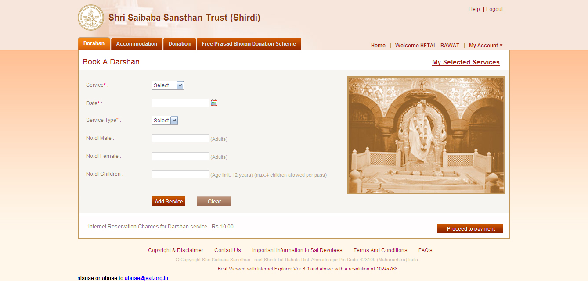Viewport: 588px width, 281px height.
Task: Switch to the Darshan tab
Action: [x=94, y=43]
